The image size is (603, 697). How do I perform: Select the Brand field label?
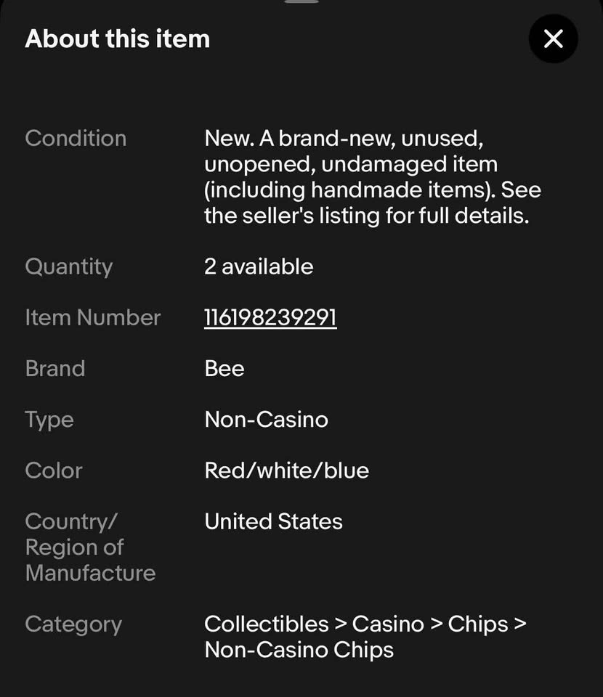click(55, 368)
